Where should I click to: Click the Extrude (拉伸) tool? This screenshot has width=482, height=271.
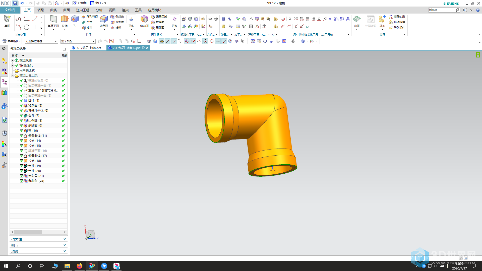click(65, 21)
